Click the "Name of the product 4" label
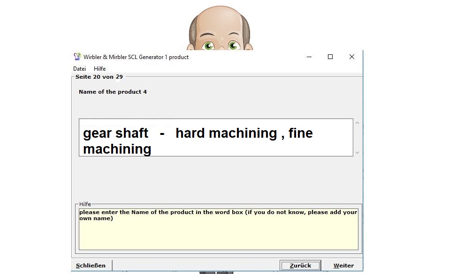The height and width of the screenshot is (274, 449). tap(113, 92)
